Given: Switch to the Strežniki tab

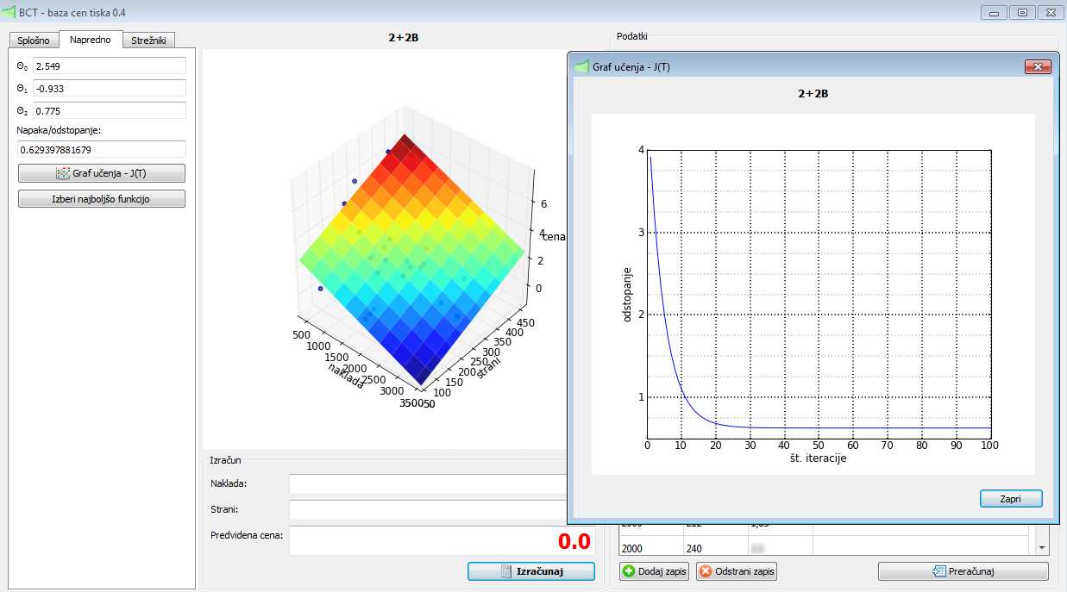Looking at the screenshot, I should click(x=149, y=41).
